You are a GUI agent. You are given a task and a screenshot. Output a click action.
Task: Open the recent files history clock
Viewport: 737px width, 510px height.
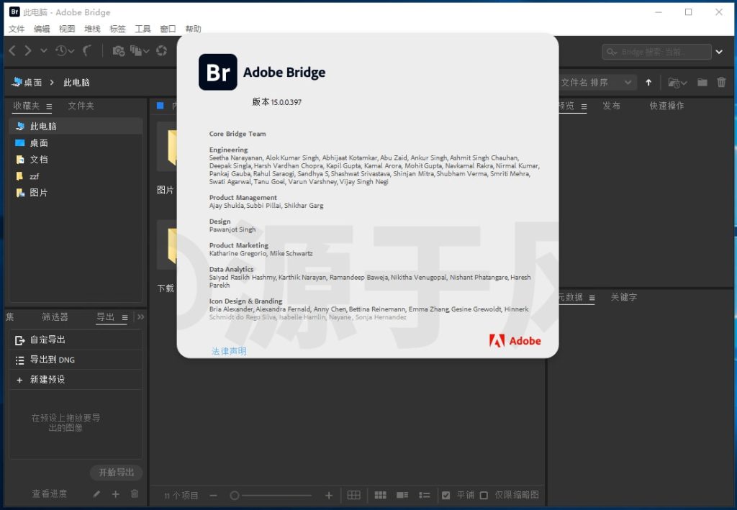(x=64, y=51)
